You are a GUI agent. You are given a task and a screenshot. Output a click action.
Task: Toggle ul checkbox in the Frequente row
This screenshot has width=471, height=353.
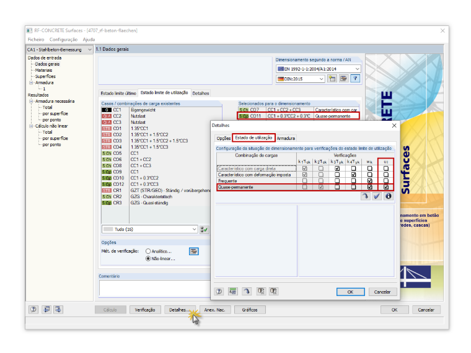386,181
